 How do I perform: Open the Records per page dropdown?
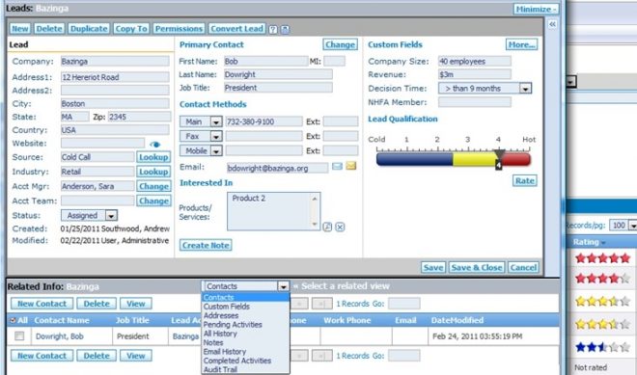point(632,226)
